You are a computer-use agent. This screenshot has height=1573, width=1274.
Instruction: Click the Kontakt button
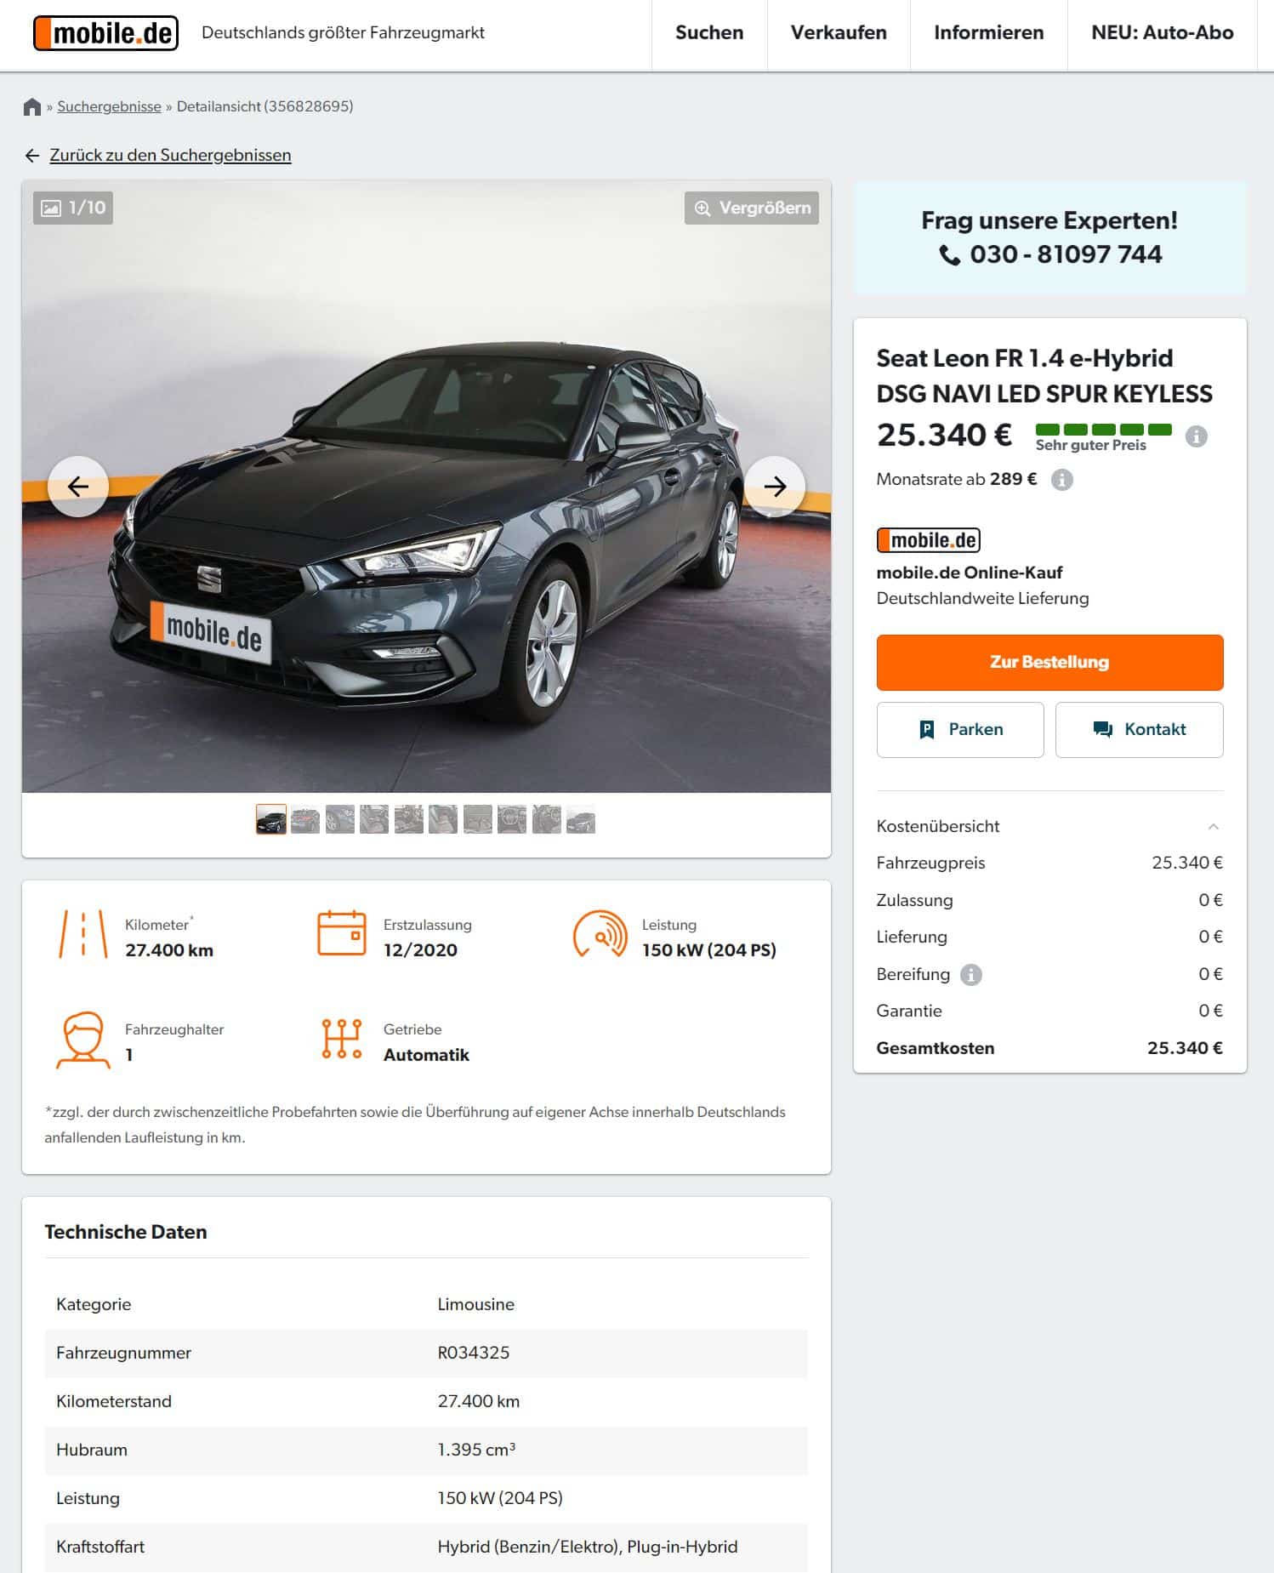(1139, 730)
